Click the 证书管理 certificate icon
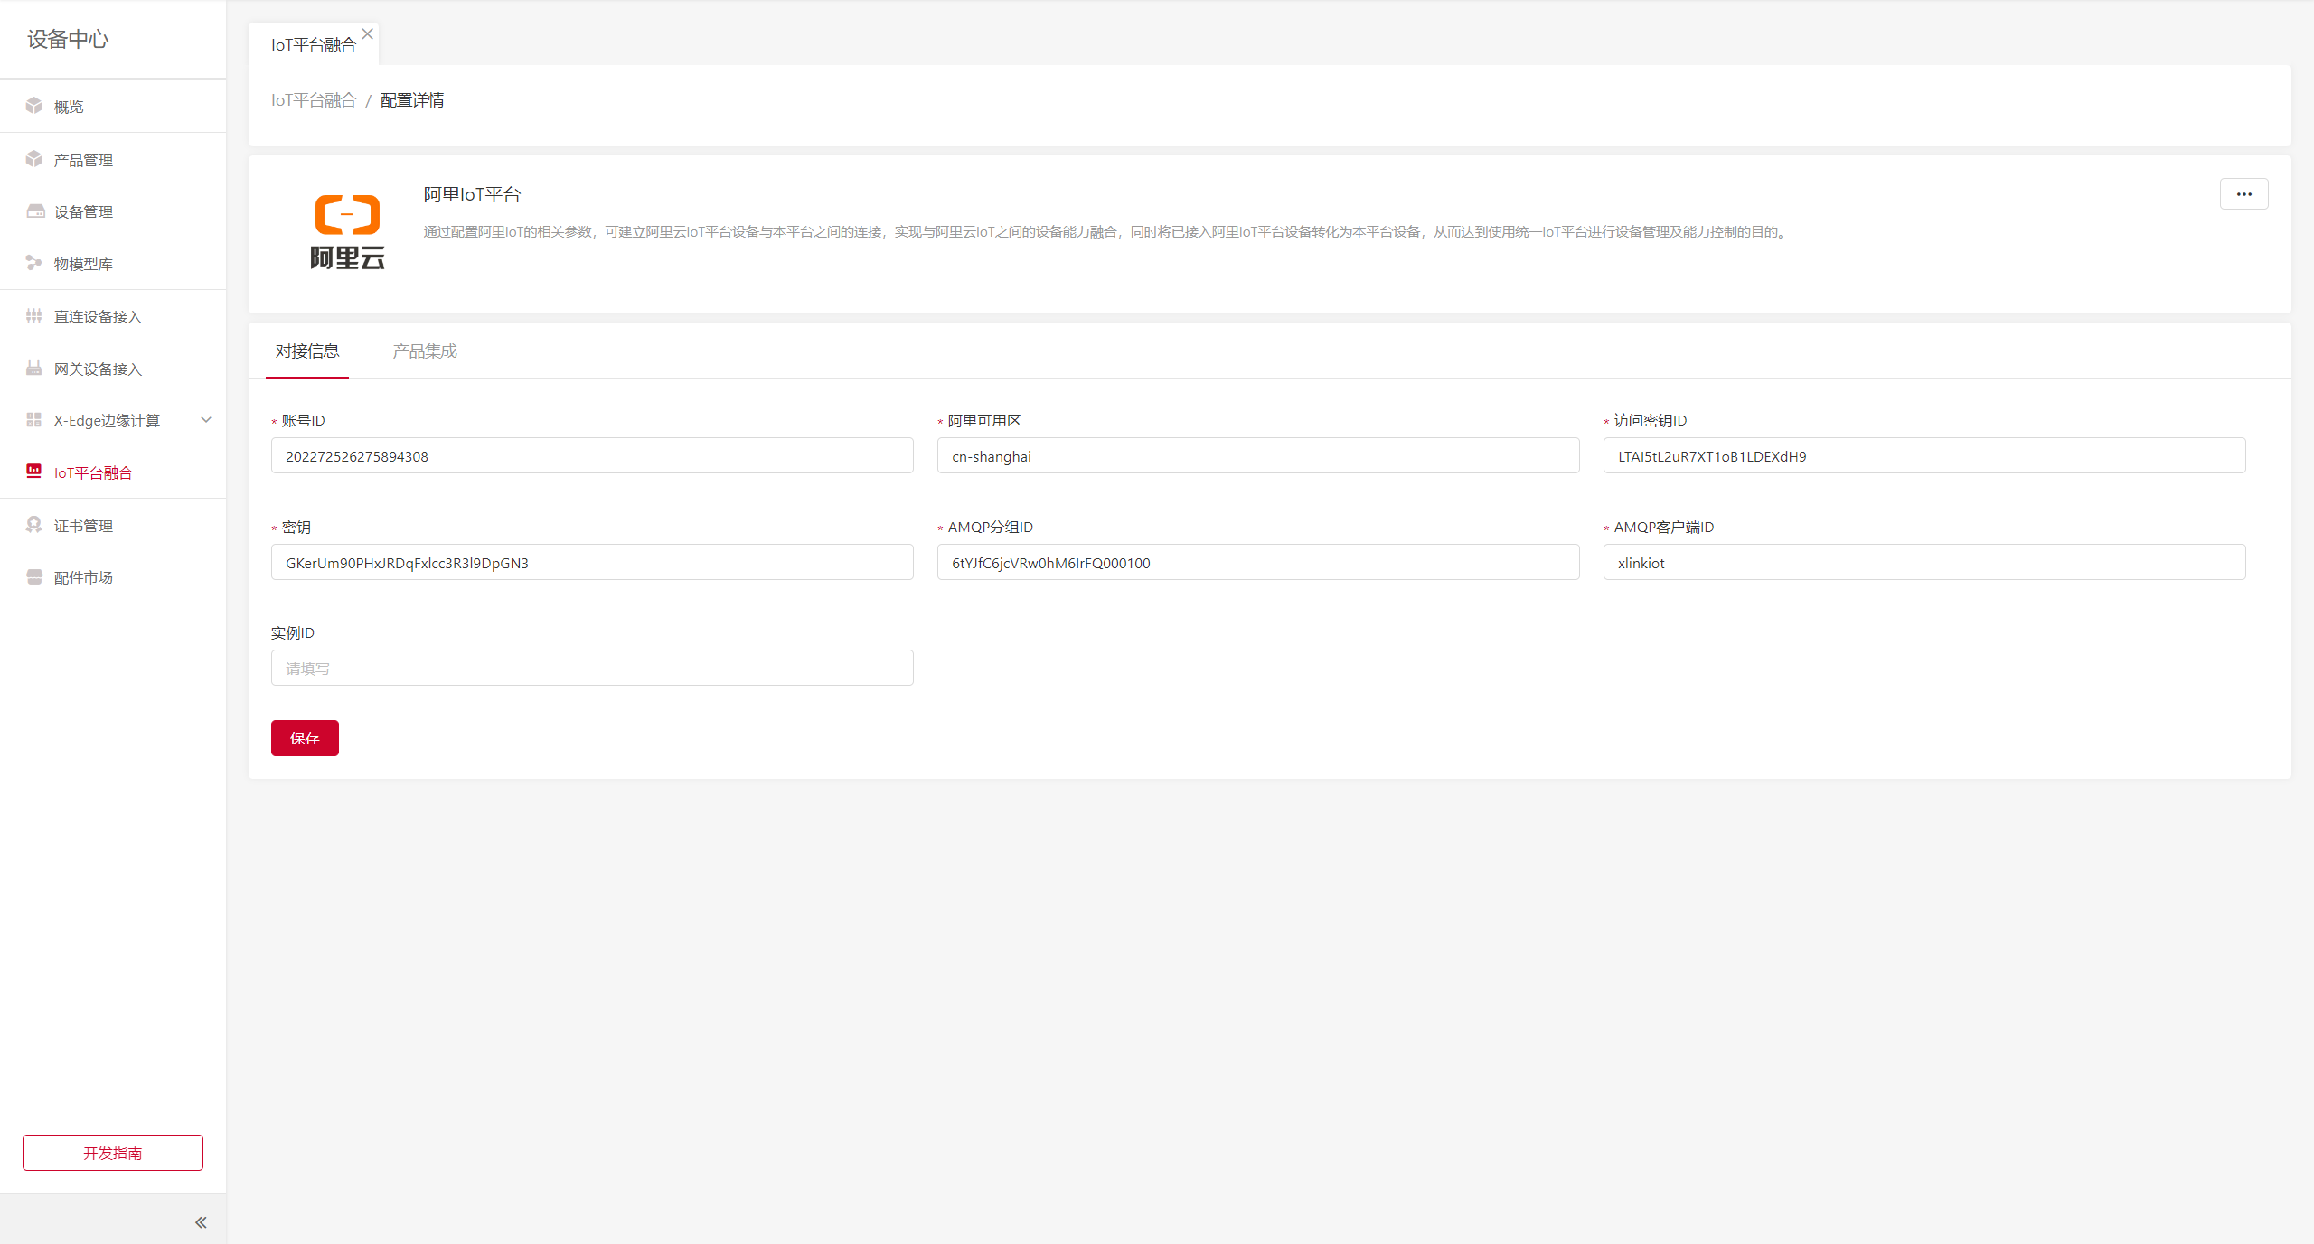This screenshot has width=2314, height=1244. click(x=34, y=525)
